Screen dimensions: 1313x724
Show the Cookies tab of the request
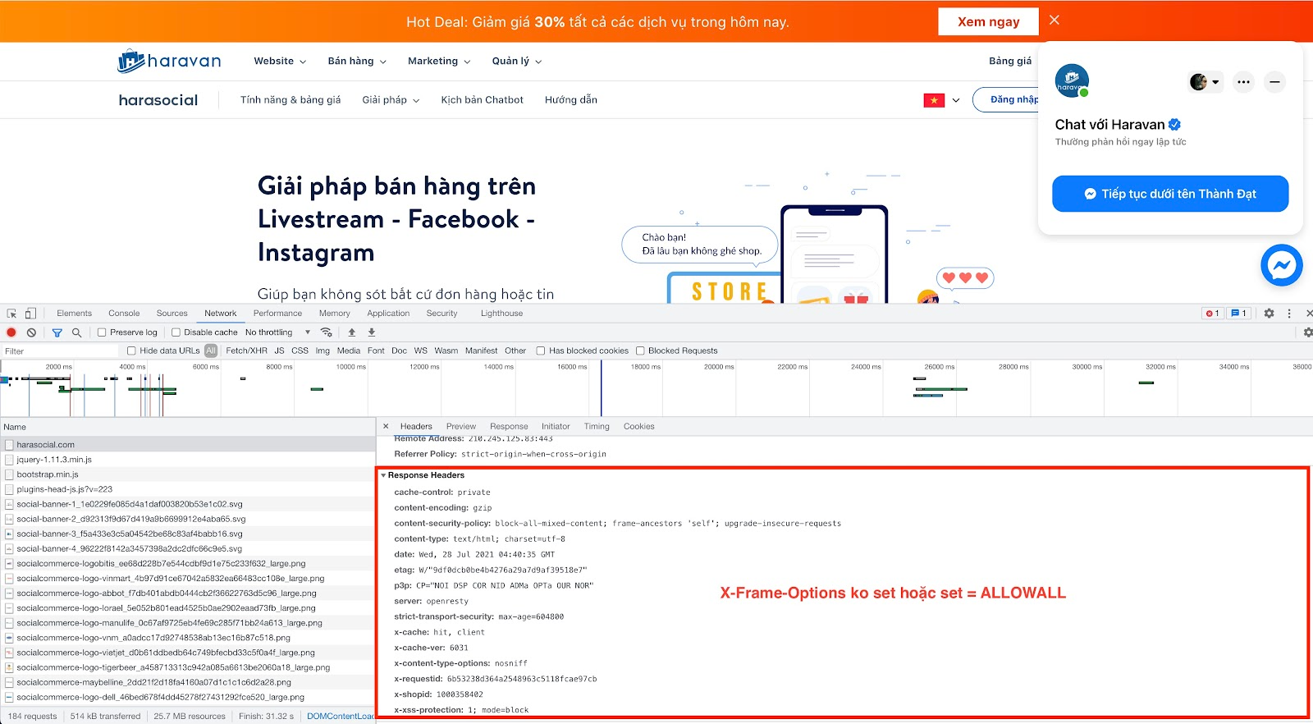pos(639,427)
